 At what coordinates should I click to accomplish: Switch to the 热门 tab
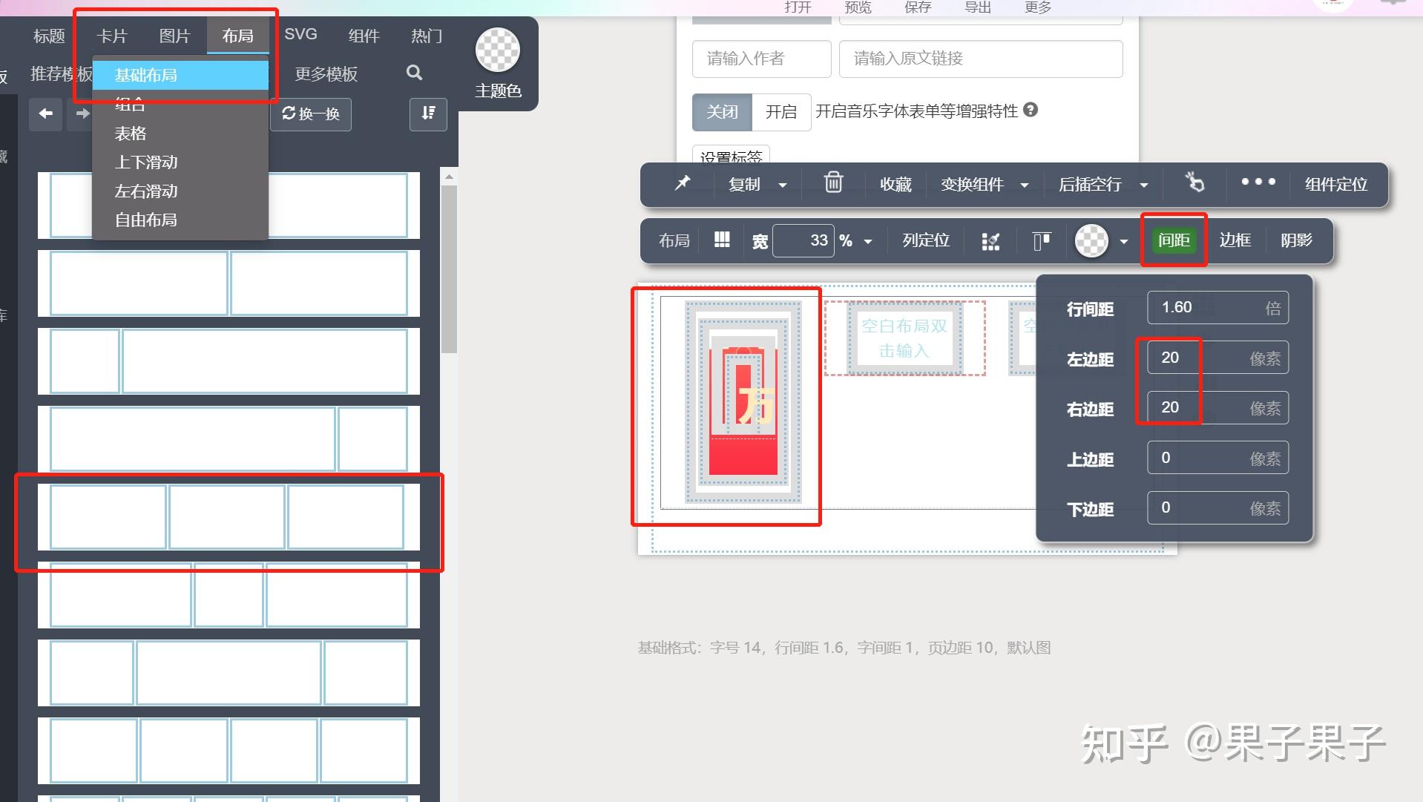coord(427,36)
